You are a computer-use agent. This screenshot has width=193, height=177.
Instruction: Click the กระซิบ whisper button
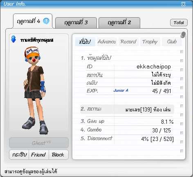(19, 155)
